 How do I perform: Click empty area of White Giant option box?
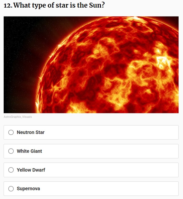point(118,151)
